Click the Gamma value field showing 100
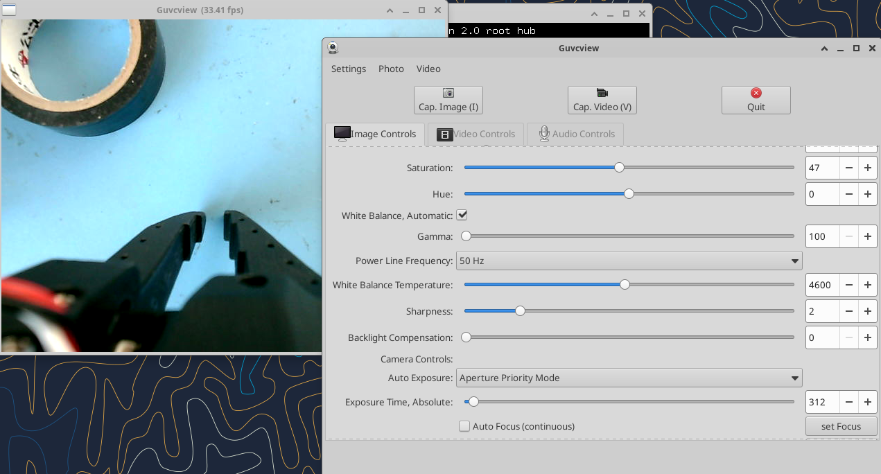The image size is (881, 474). click(x=823, y=236)
